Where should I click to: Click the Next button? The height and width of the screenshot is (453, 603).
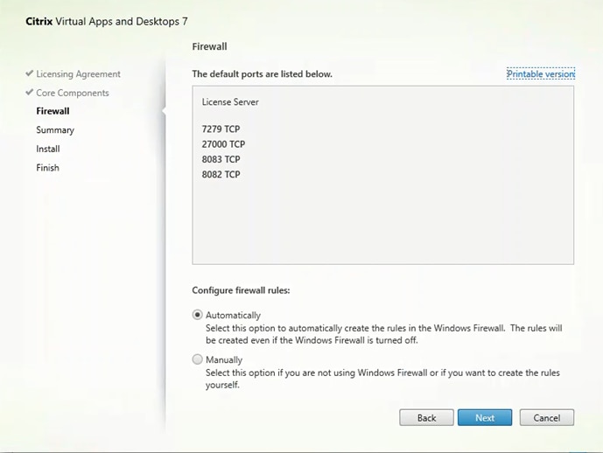tap(485, 418)
